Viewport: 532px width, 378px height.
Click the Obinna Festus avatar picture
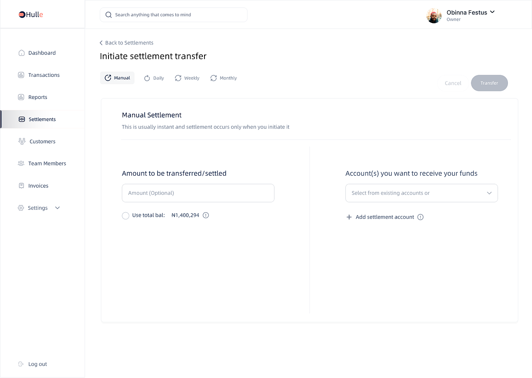[x=434, y=16]
